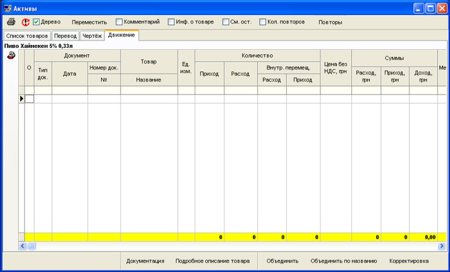Open Документация from bottom bar
The height and width of the screenshot is (272, 450).
pos(145,261)
